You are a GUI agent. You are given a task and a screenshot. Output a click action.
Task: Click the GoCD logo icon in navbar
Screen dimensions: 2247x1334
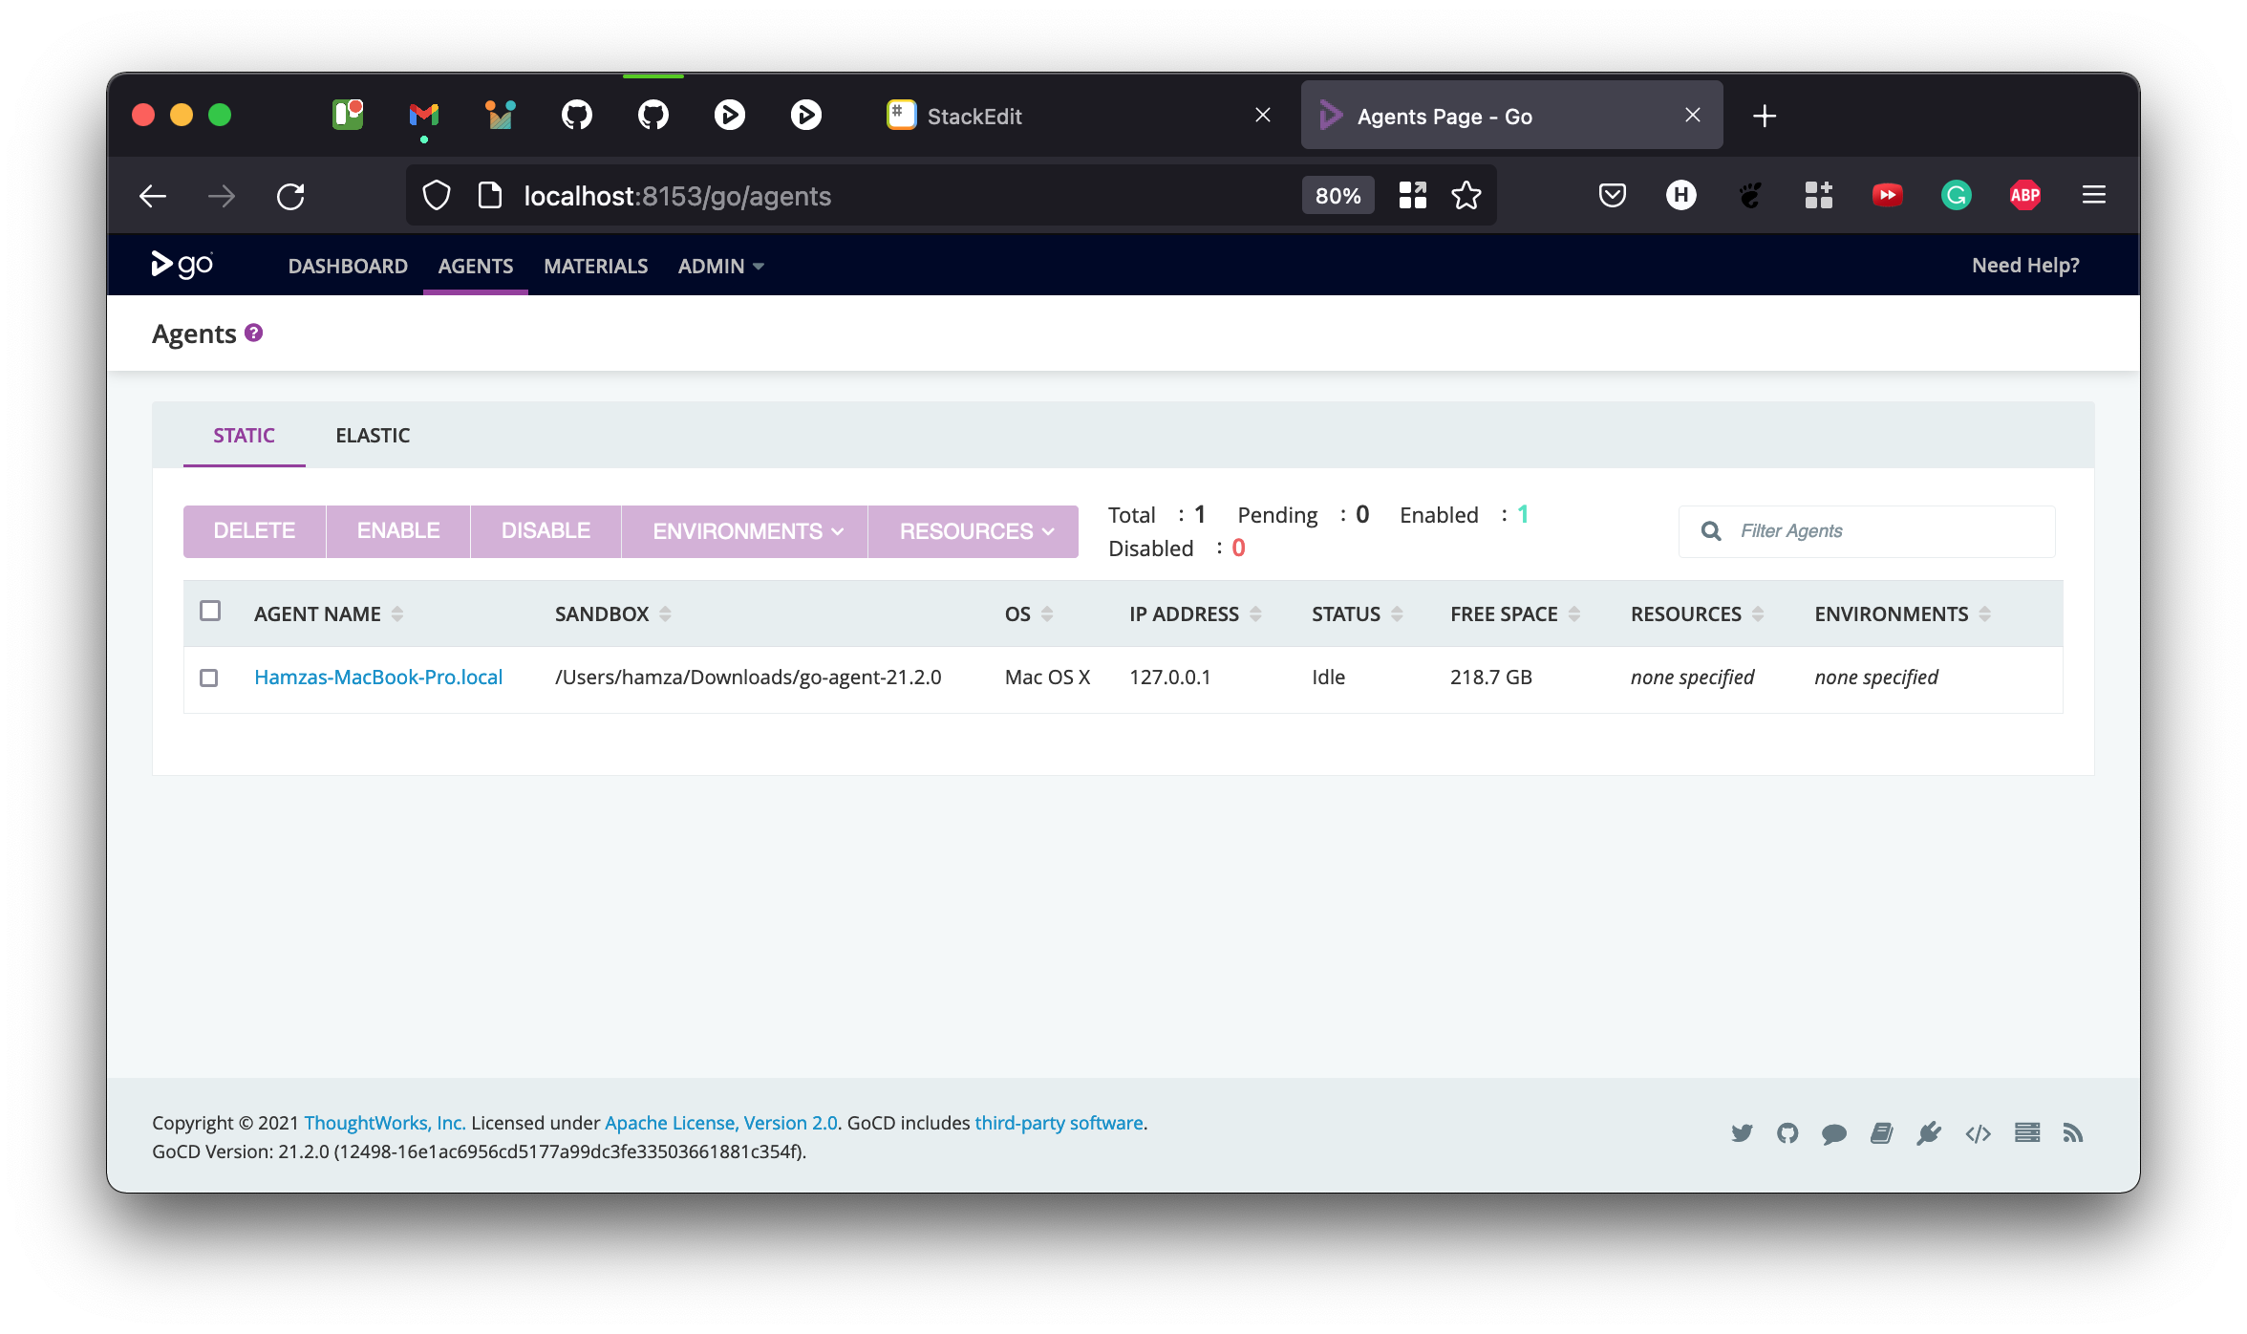182,266
